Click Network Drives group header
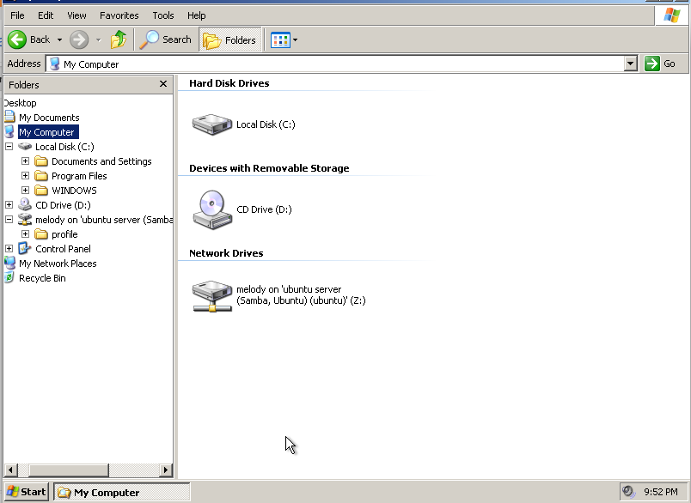 click(226, 253)
